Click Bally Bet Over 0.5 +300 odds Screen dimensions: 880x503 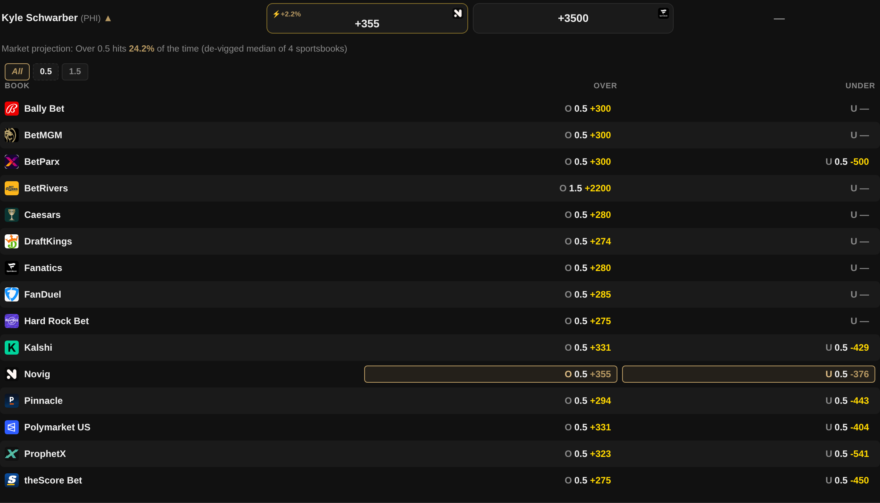click(588, 109)
